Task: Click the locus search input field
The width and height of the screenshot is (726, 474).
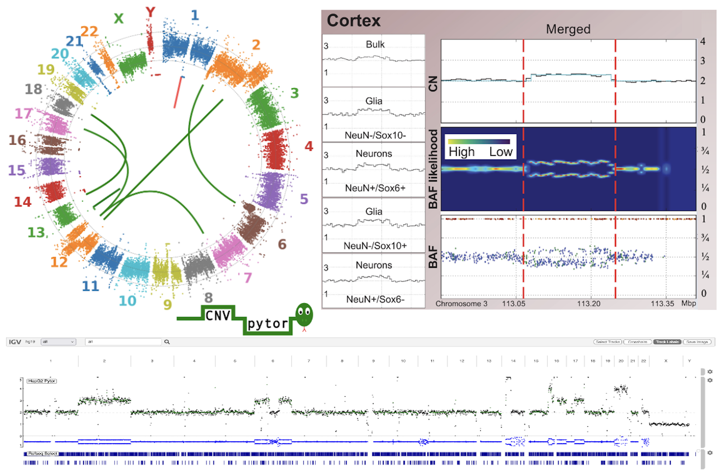Action: 123,342
